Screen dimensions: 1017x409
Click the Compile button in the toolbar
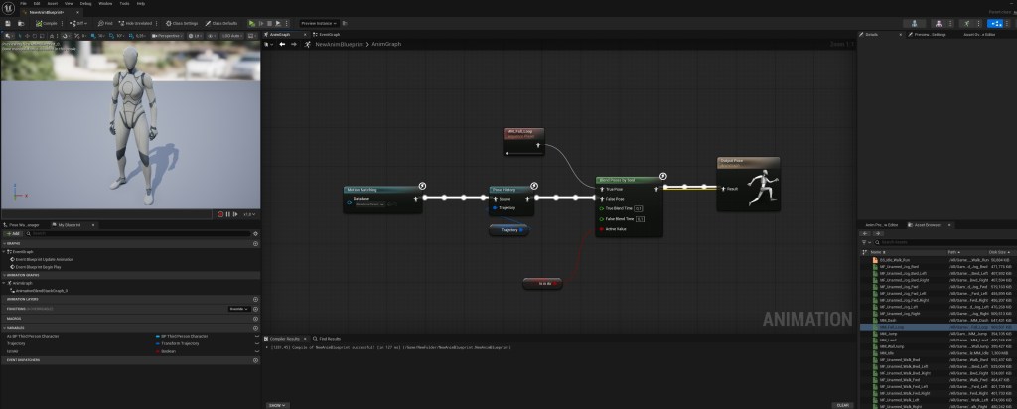point(46,22)
